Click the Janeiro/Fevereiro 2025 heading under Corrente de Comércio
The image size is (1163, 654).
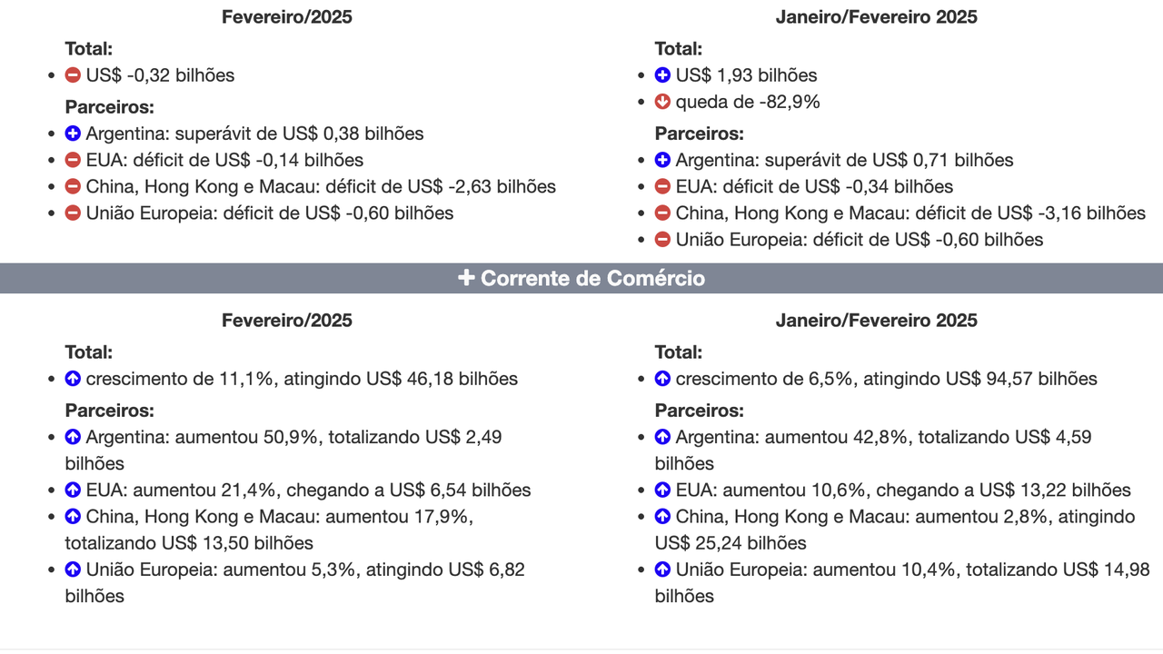tap(876, 320)
